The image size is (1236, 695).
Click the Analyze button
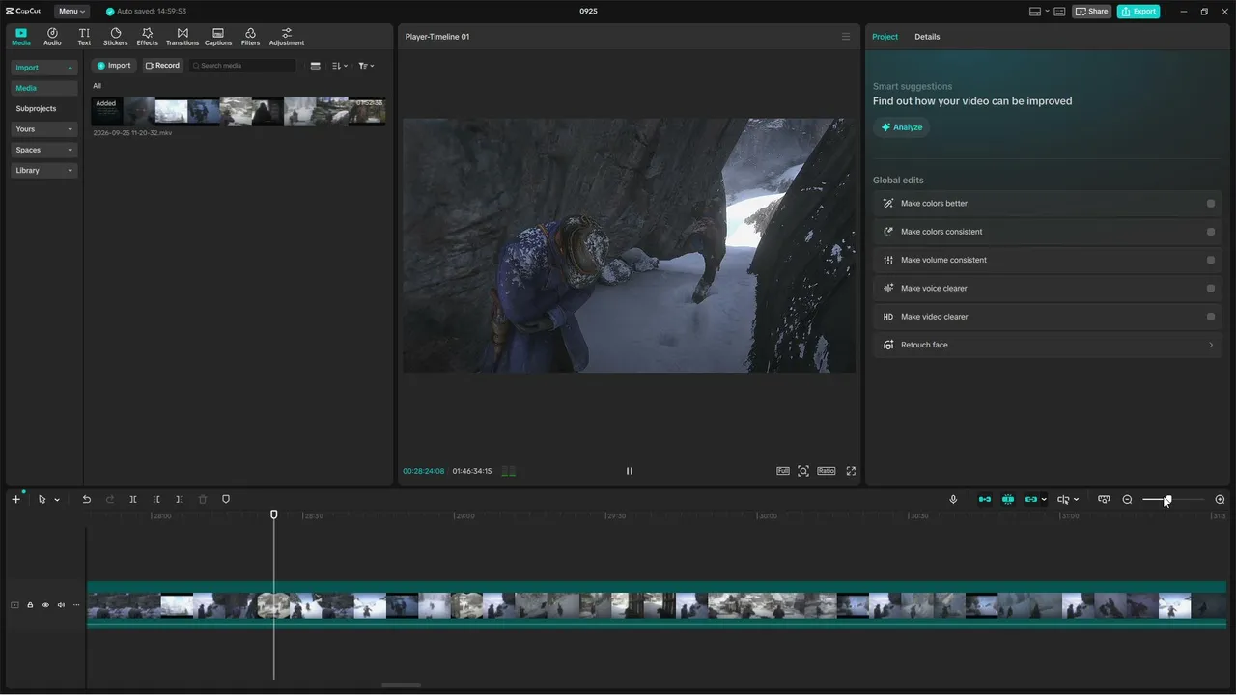[901, 127]
